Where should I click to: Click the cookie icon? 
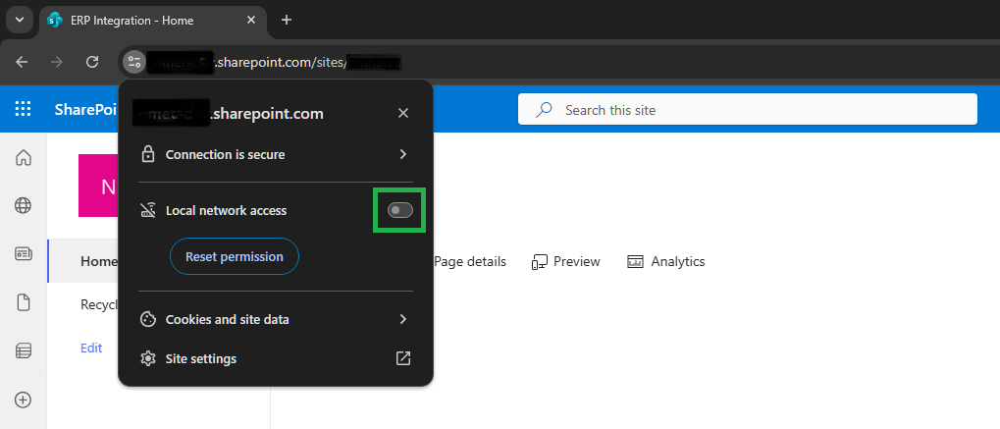(x=148, y=319)
